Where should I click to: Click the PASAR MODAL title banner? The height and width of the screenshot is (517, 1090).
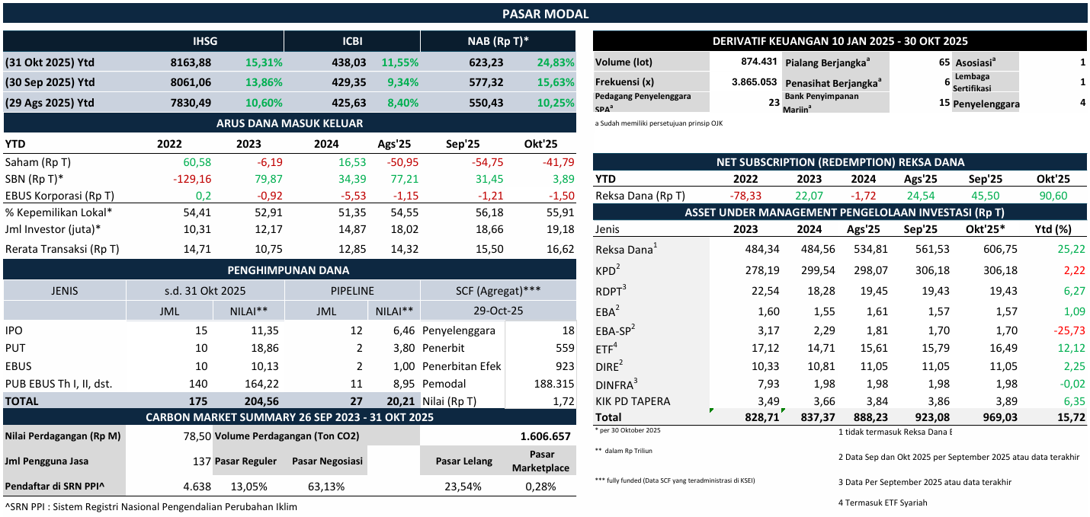(545, 14)
